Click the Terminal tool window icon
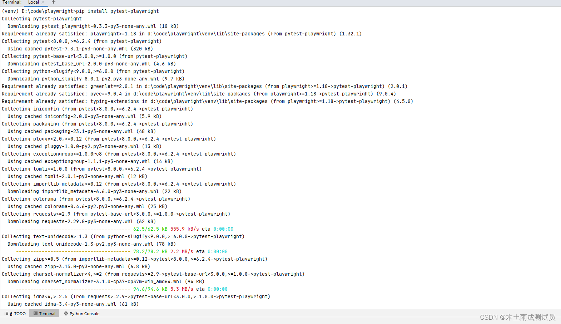This screenshot has height=324, width=561. (35, 314)
